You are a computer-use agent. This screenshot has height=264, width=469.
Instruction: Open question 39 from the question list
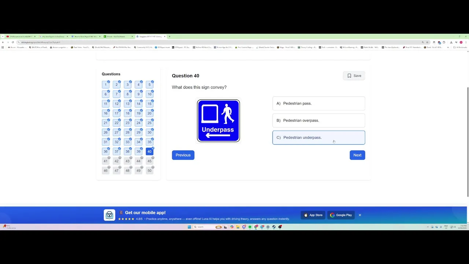click(x=139, y=151)
